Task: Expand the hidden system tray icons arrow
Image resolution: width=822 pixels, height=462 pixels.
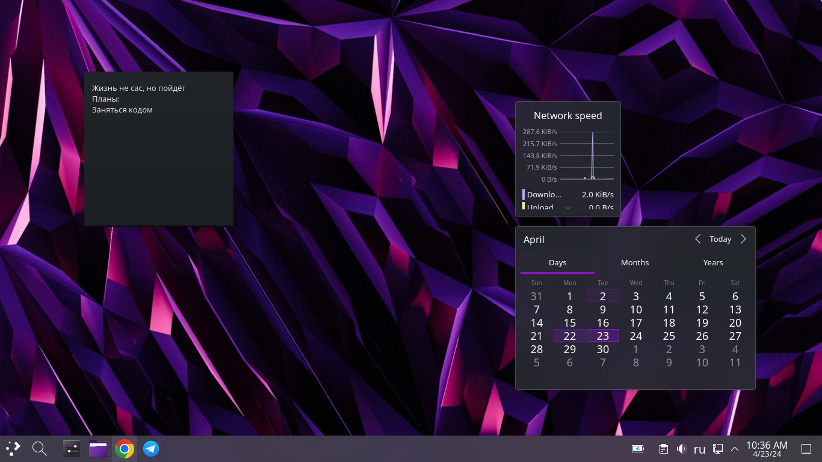Action: coord(735,449)
